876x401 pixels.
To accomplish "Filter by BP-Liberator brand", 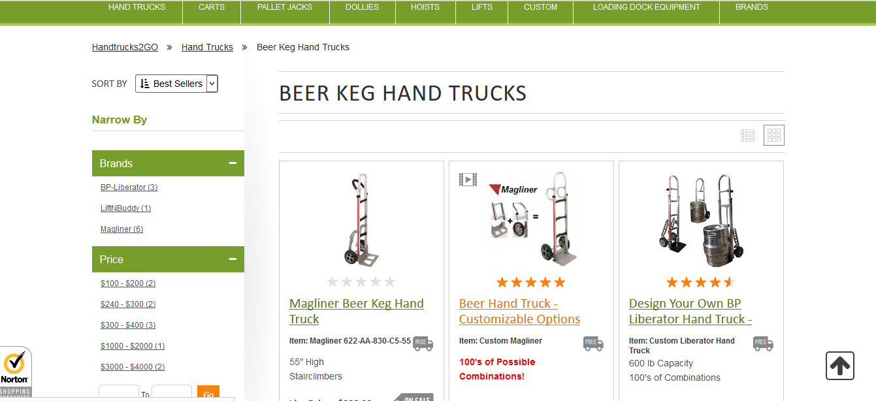I will coord(129,187).
